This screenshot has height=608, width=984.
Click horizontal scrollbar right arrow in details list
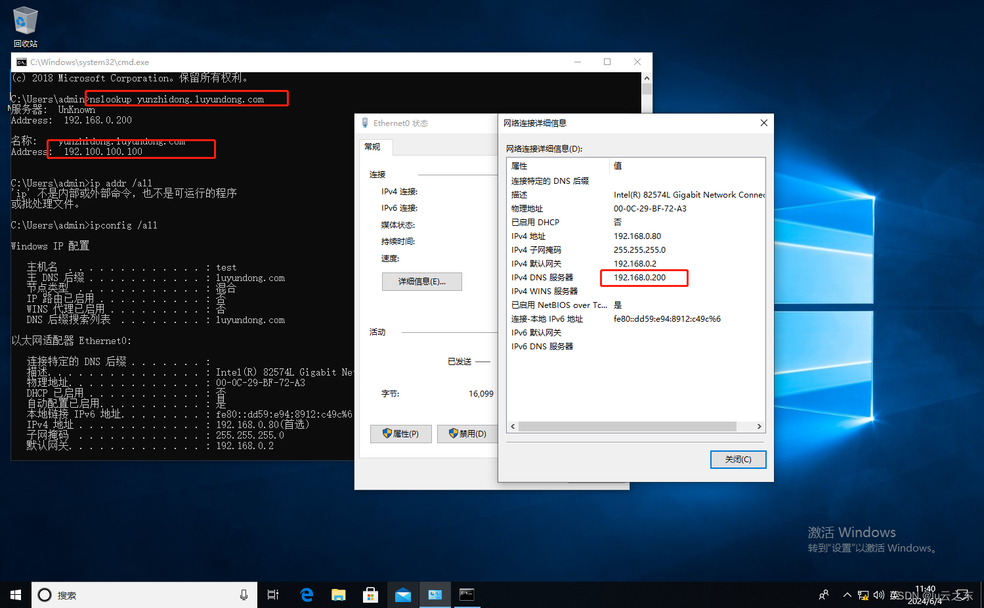[759, 427]
